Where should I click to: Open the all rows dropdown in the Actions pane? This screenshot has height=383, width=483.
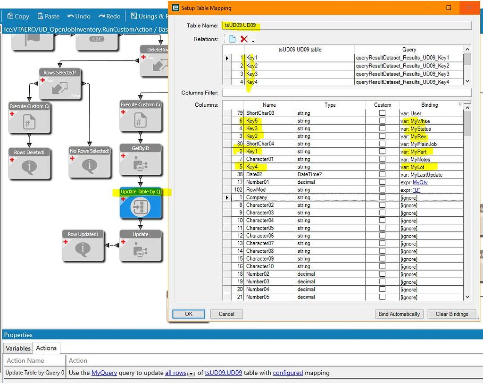(191, 373)
